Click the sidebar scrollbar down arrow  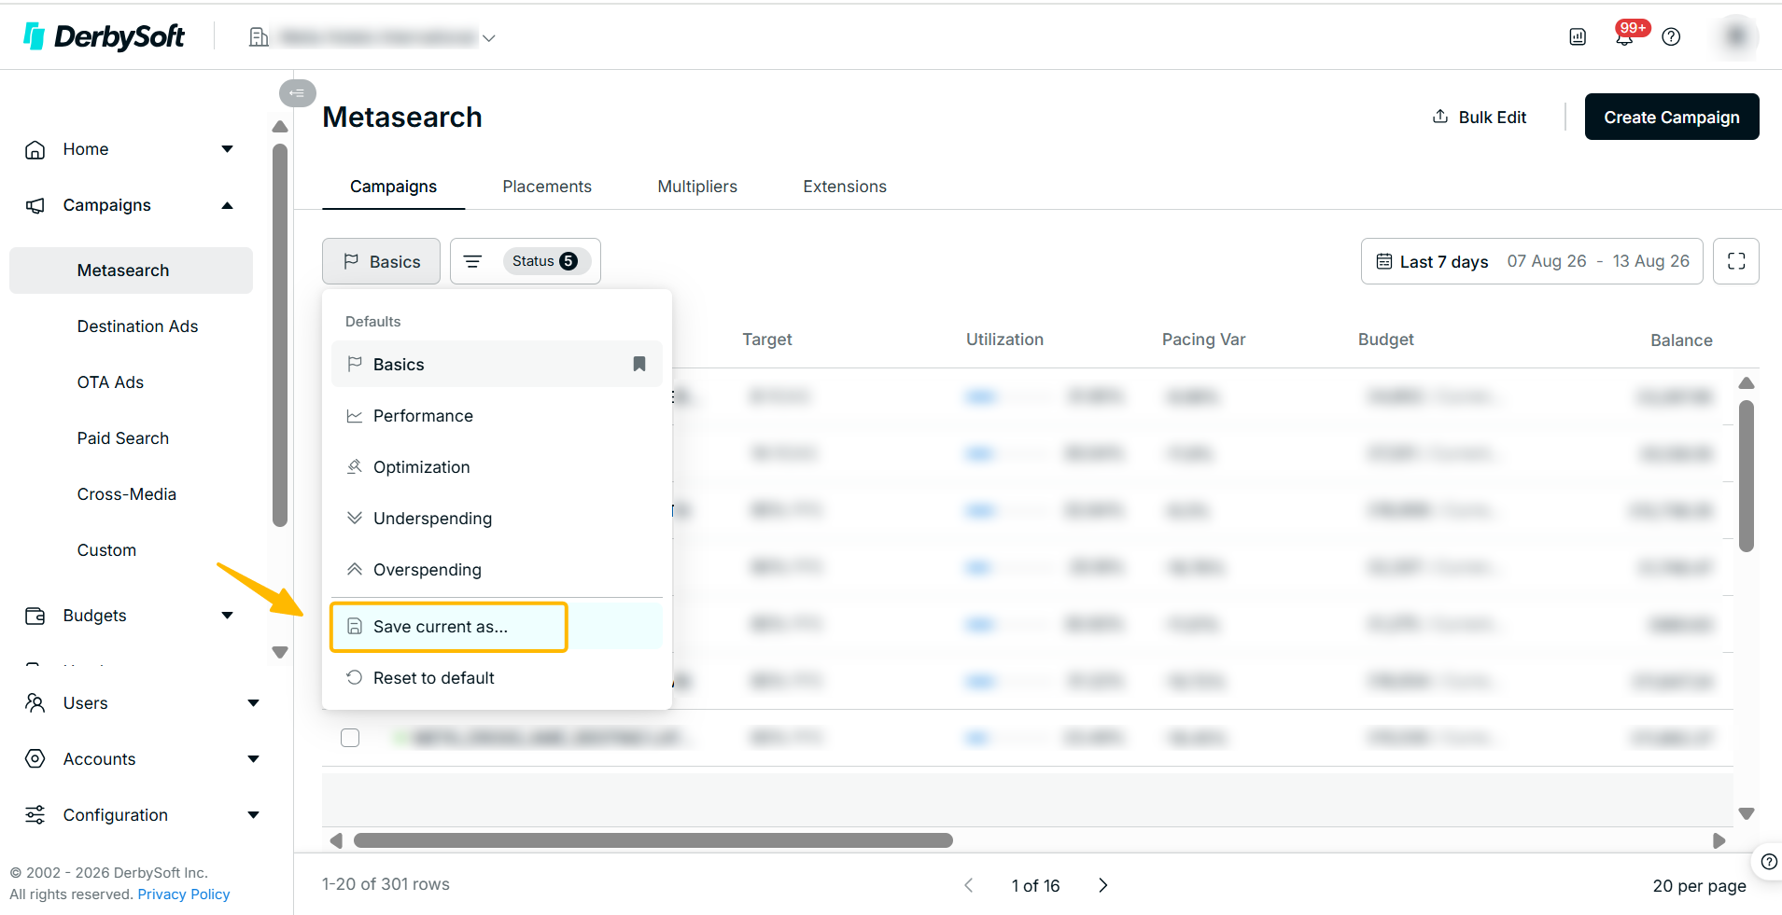[280, 652]
